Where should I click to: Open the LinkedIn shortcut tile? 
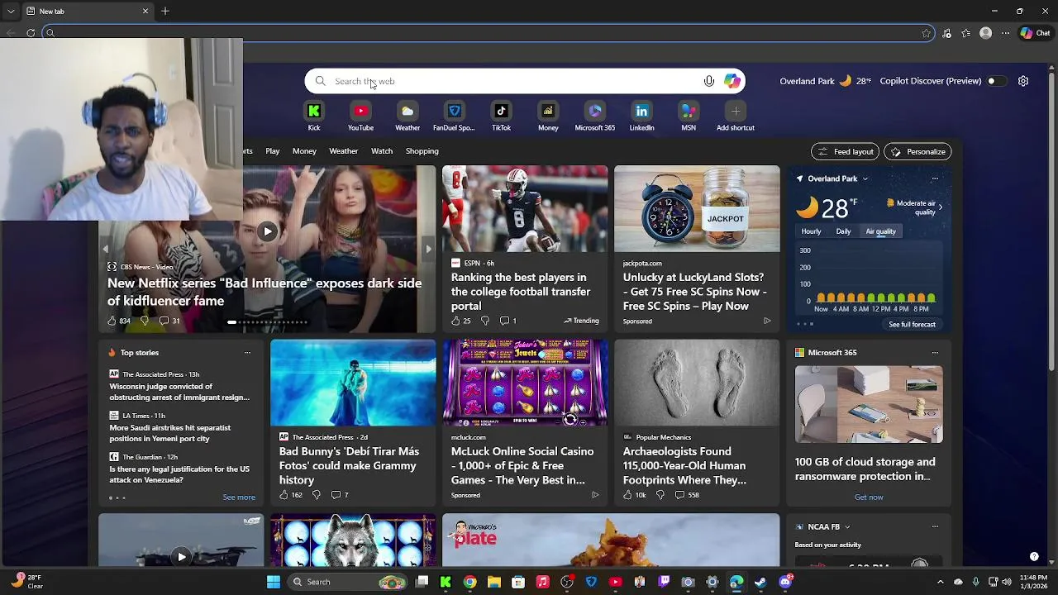(x=641, y=111)
